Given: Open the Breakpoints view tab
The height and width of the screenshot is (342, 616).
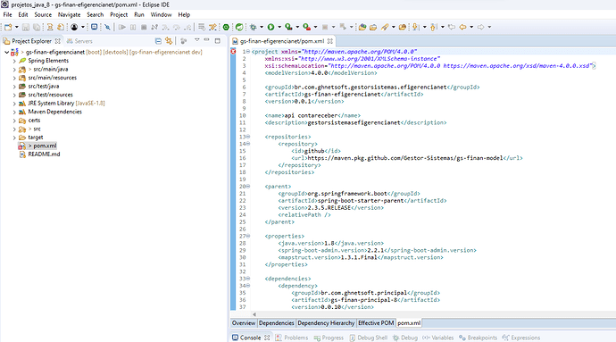Looking at the screenshot, I should tap(478, 338).
